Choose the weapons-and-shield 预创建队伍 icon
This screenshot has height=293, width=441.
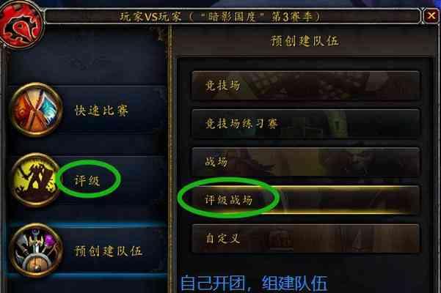click(x=37, y=251)
